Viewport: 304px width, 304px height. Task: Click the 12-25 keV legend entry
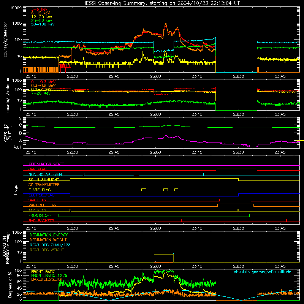click(x=42, y=17)
